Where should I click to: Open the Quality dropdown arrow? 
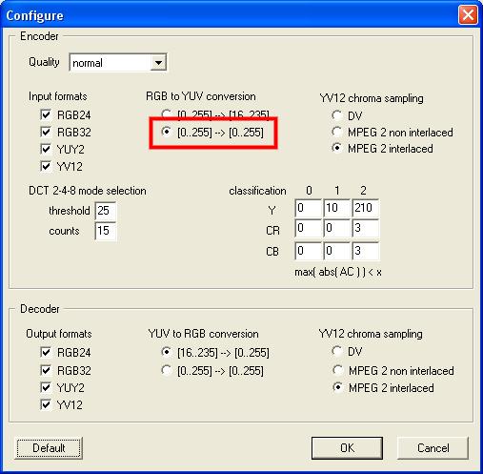point(158,63)
